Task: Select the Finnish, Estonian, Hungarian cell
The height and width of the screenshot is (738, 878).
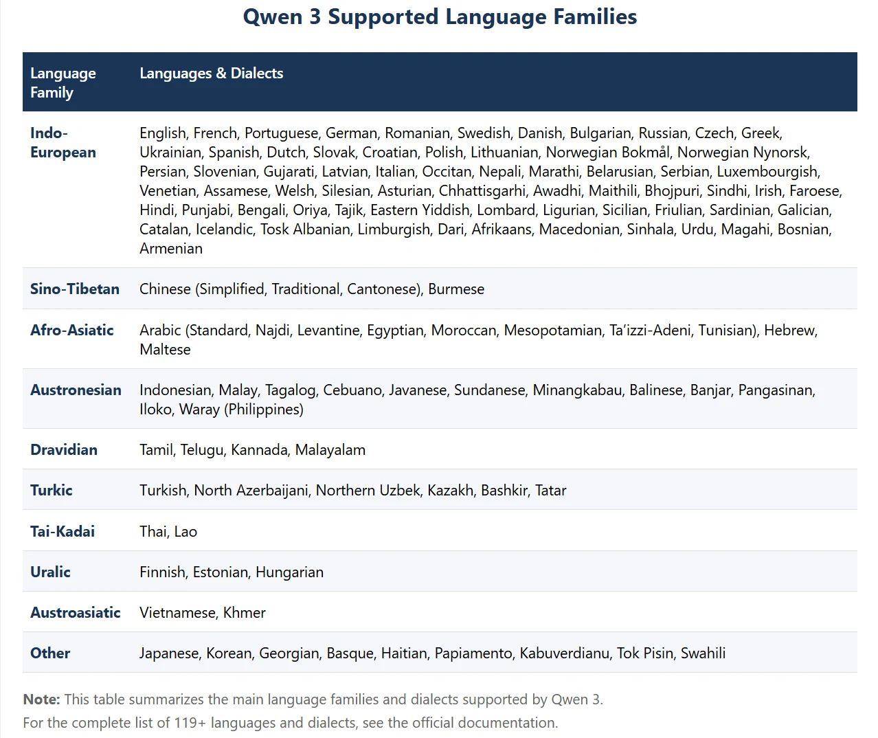Action: coord(232,572)
